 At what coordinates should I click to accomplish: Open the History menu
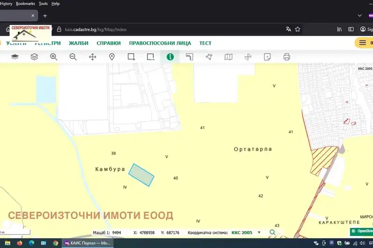6,4
